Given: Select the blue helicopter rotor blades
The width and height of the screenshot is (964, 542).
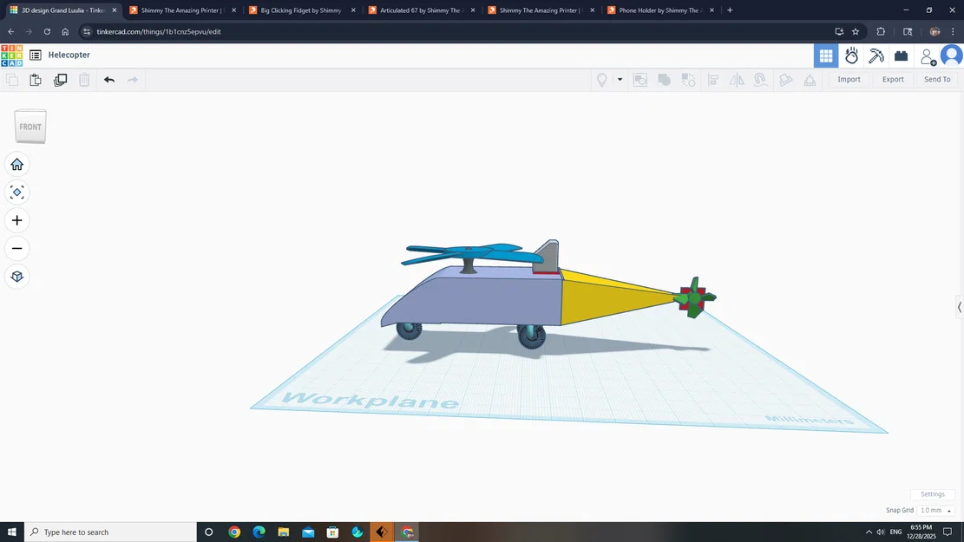Looking at the screenshot, I should [474, 252].
